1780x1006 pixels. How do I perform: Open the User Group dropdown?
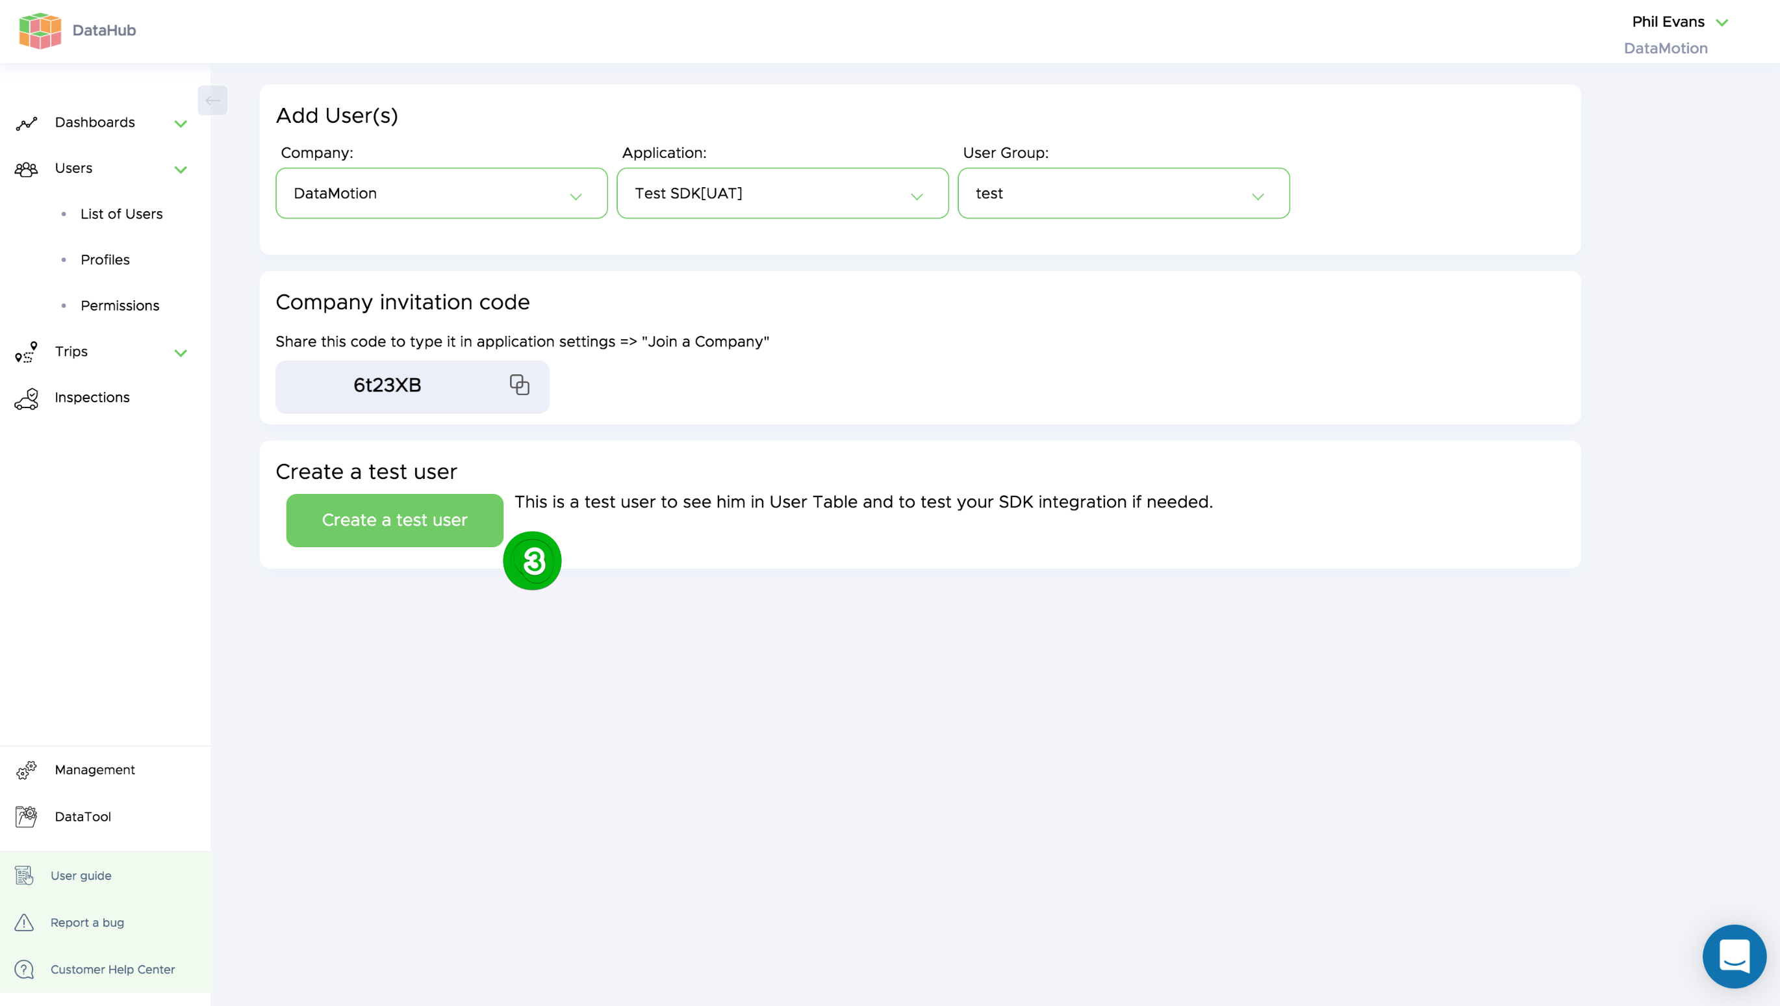(x=1123, y=194)
